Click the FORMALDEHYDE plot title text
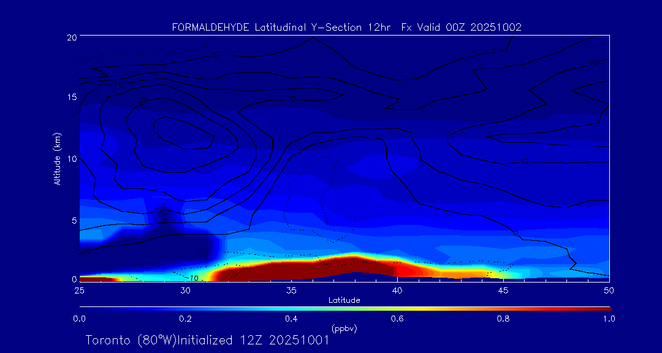The image size is (662, 353). [x=346, y=27]
